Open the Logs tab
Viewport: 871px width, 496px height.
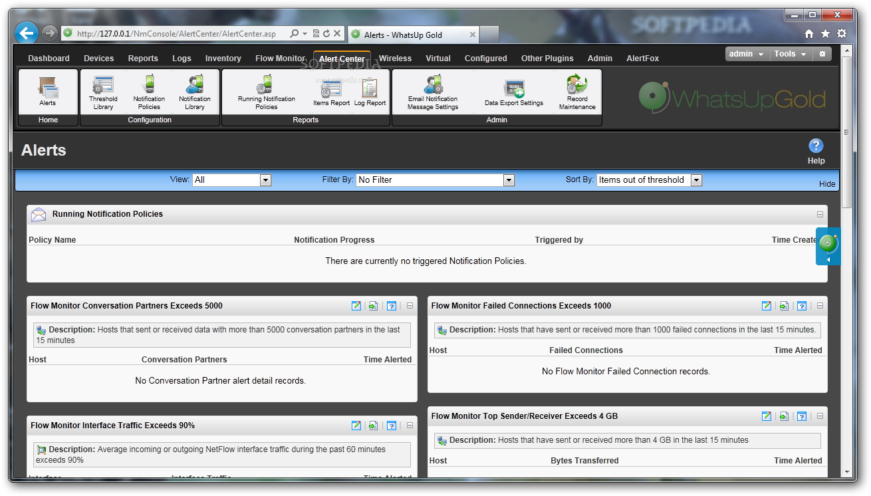182,59
